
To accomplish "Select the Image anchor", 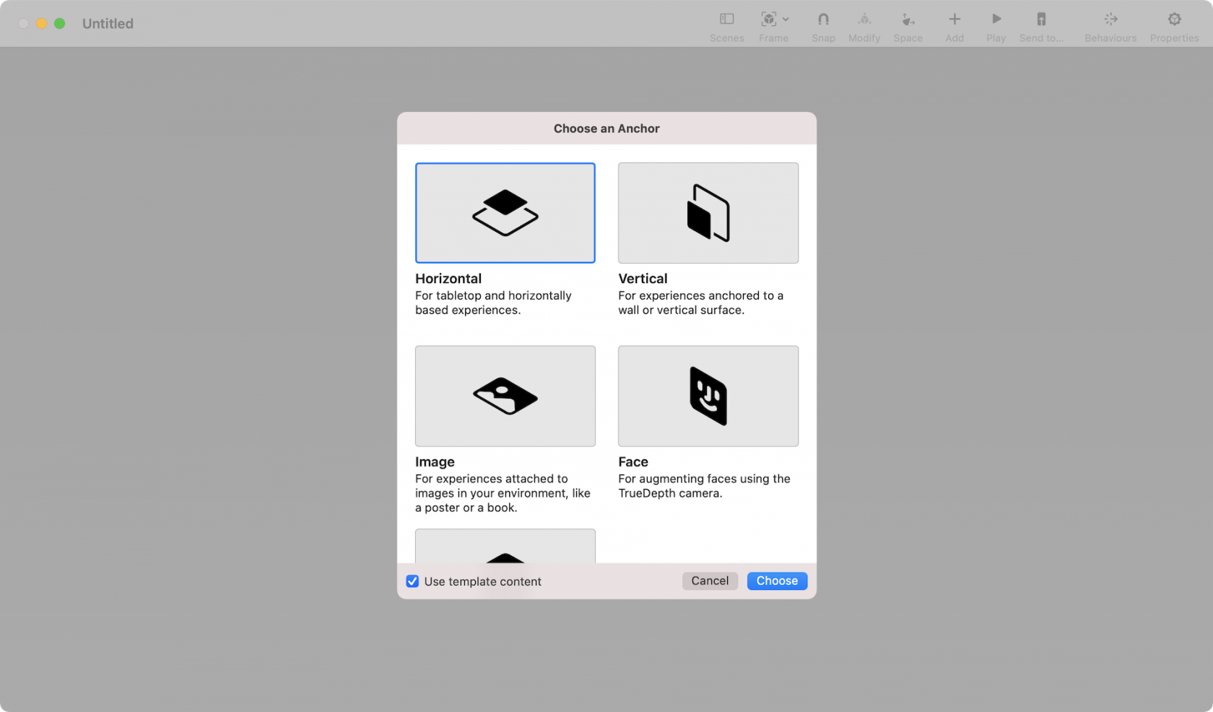I will pos(505,396).
